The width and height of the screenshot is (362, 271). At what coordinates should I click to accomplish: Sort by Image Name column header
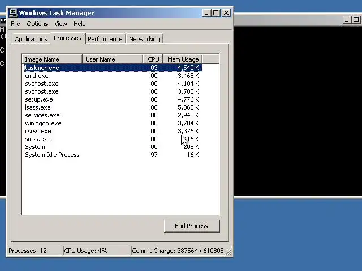click(x=52, y=59)
